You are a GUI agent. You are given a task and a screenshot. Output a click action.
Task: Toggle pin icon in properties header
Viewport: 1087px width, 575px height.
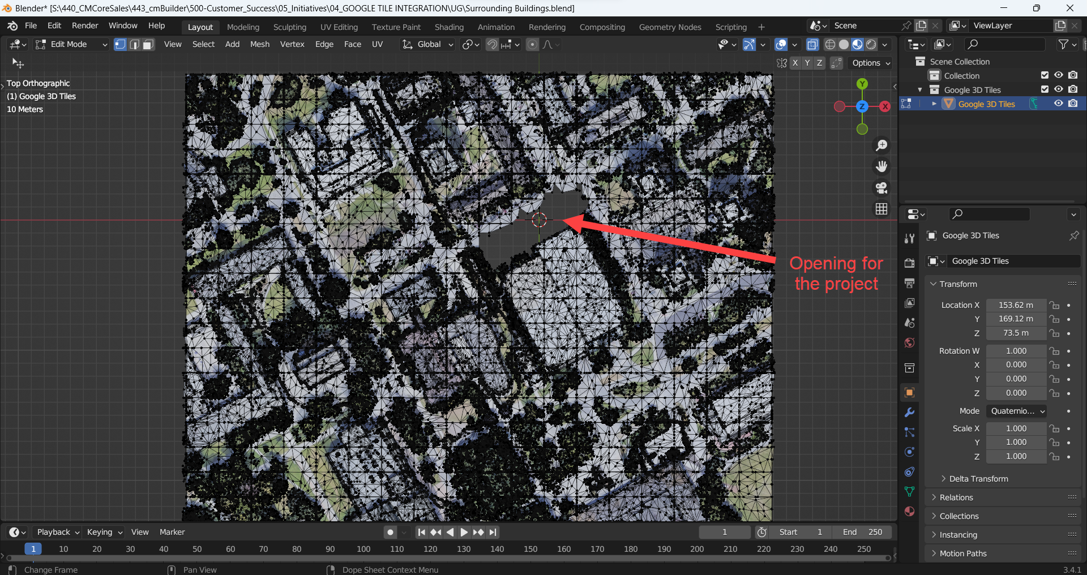(x=1073, y=235)
